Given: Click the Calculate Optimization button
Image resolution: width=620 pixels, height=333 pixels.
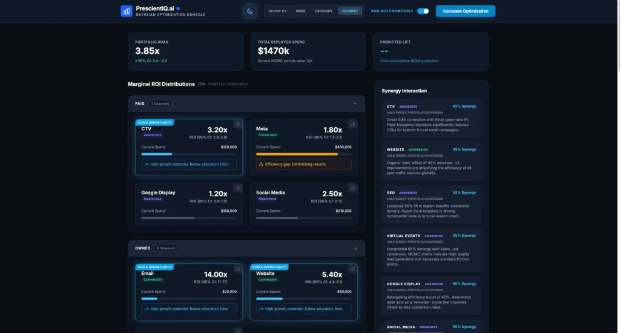Looking at the screenshot, I should click(465, 11).
